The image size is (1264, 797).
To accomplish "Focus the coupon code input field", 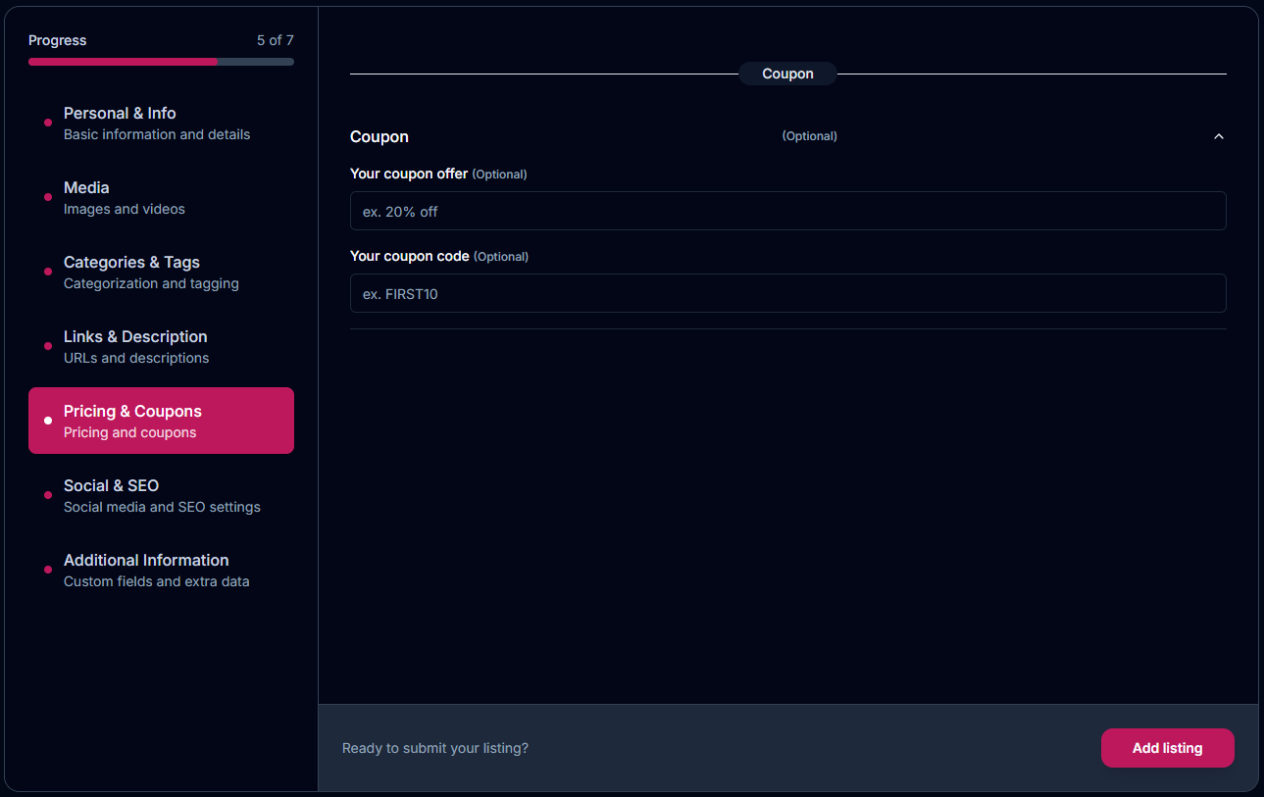I will pos(787,293).
